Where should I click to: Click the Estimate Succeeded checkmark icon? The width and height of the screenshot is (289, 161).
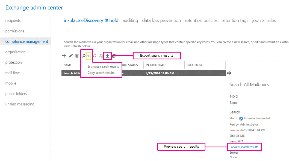pos(241,119)
